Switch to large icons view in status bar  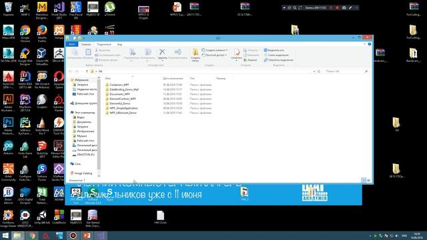click(x=369, y=180)
